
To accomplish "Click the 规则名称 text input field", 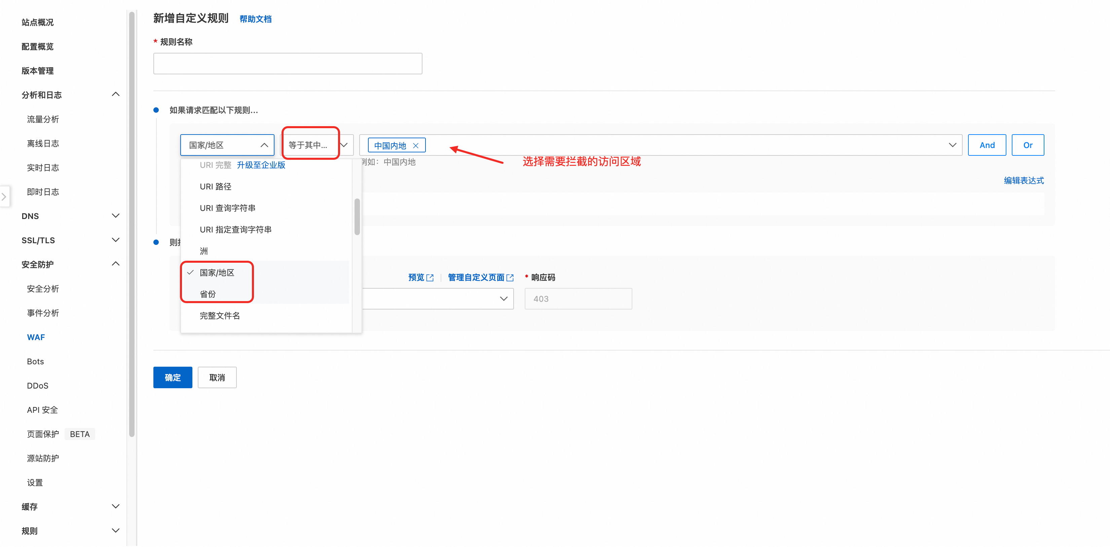I will pos(287,64).
